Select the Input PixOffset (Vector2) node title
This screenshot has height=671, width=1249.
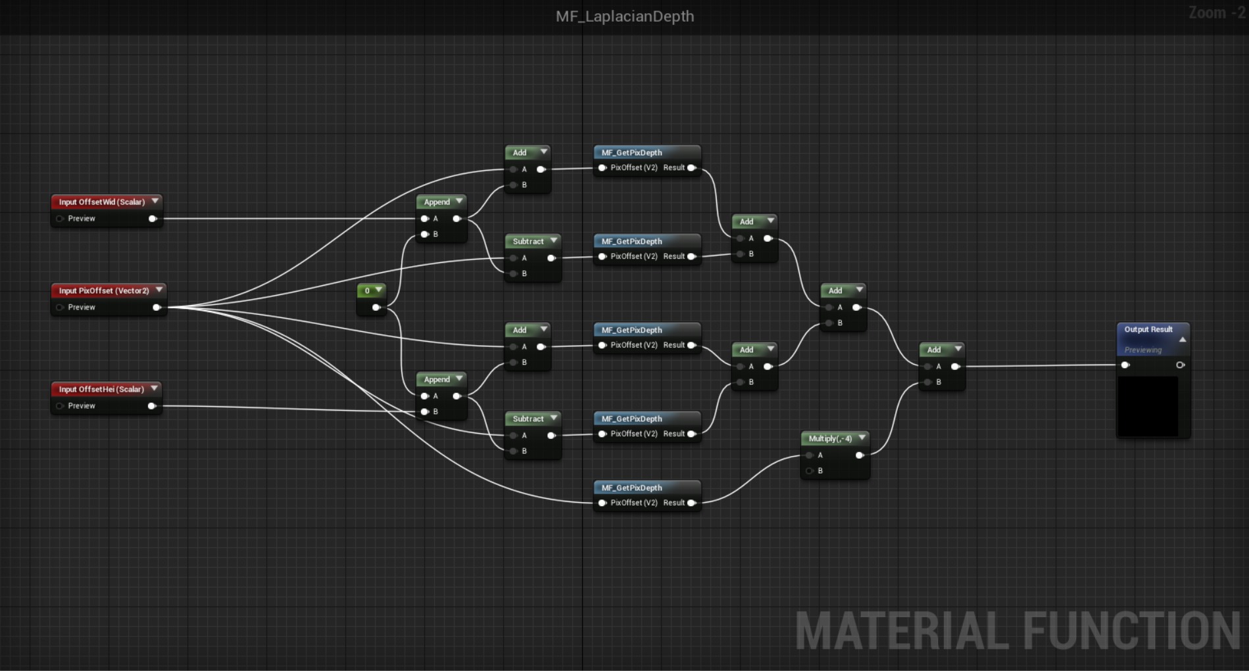pyautogui.click(x=104, y=290)
